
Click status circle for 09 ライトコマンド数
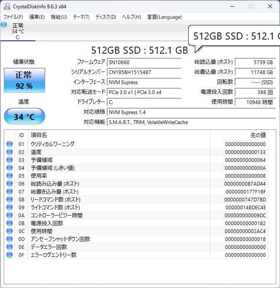pyautogui.click(x=10, y=207)
